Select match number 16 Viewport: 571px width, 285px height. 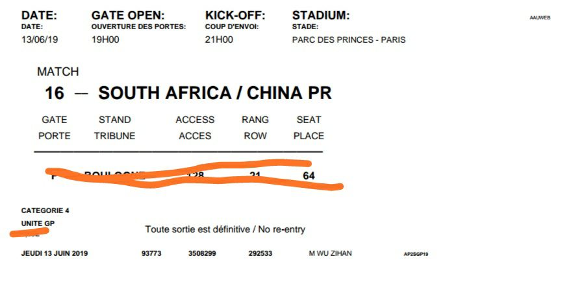[55, 93]
